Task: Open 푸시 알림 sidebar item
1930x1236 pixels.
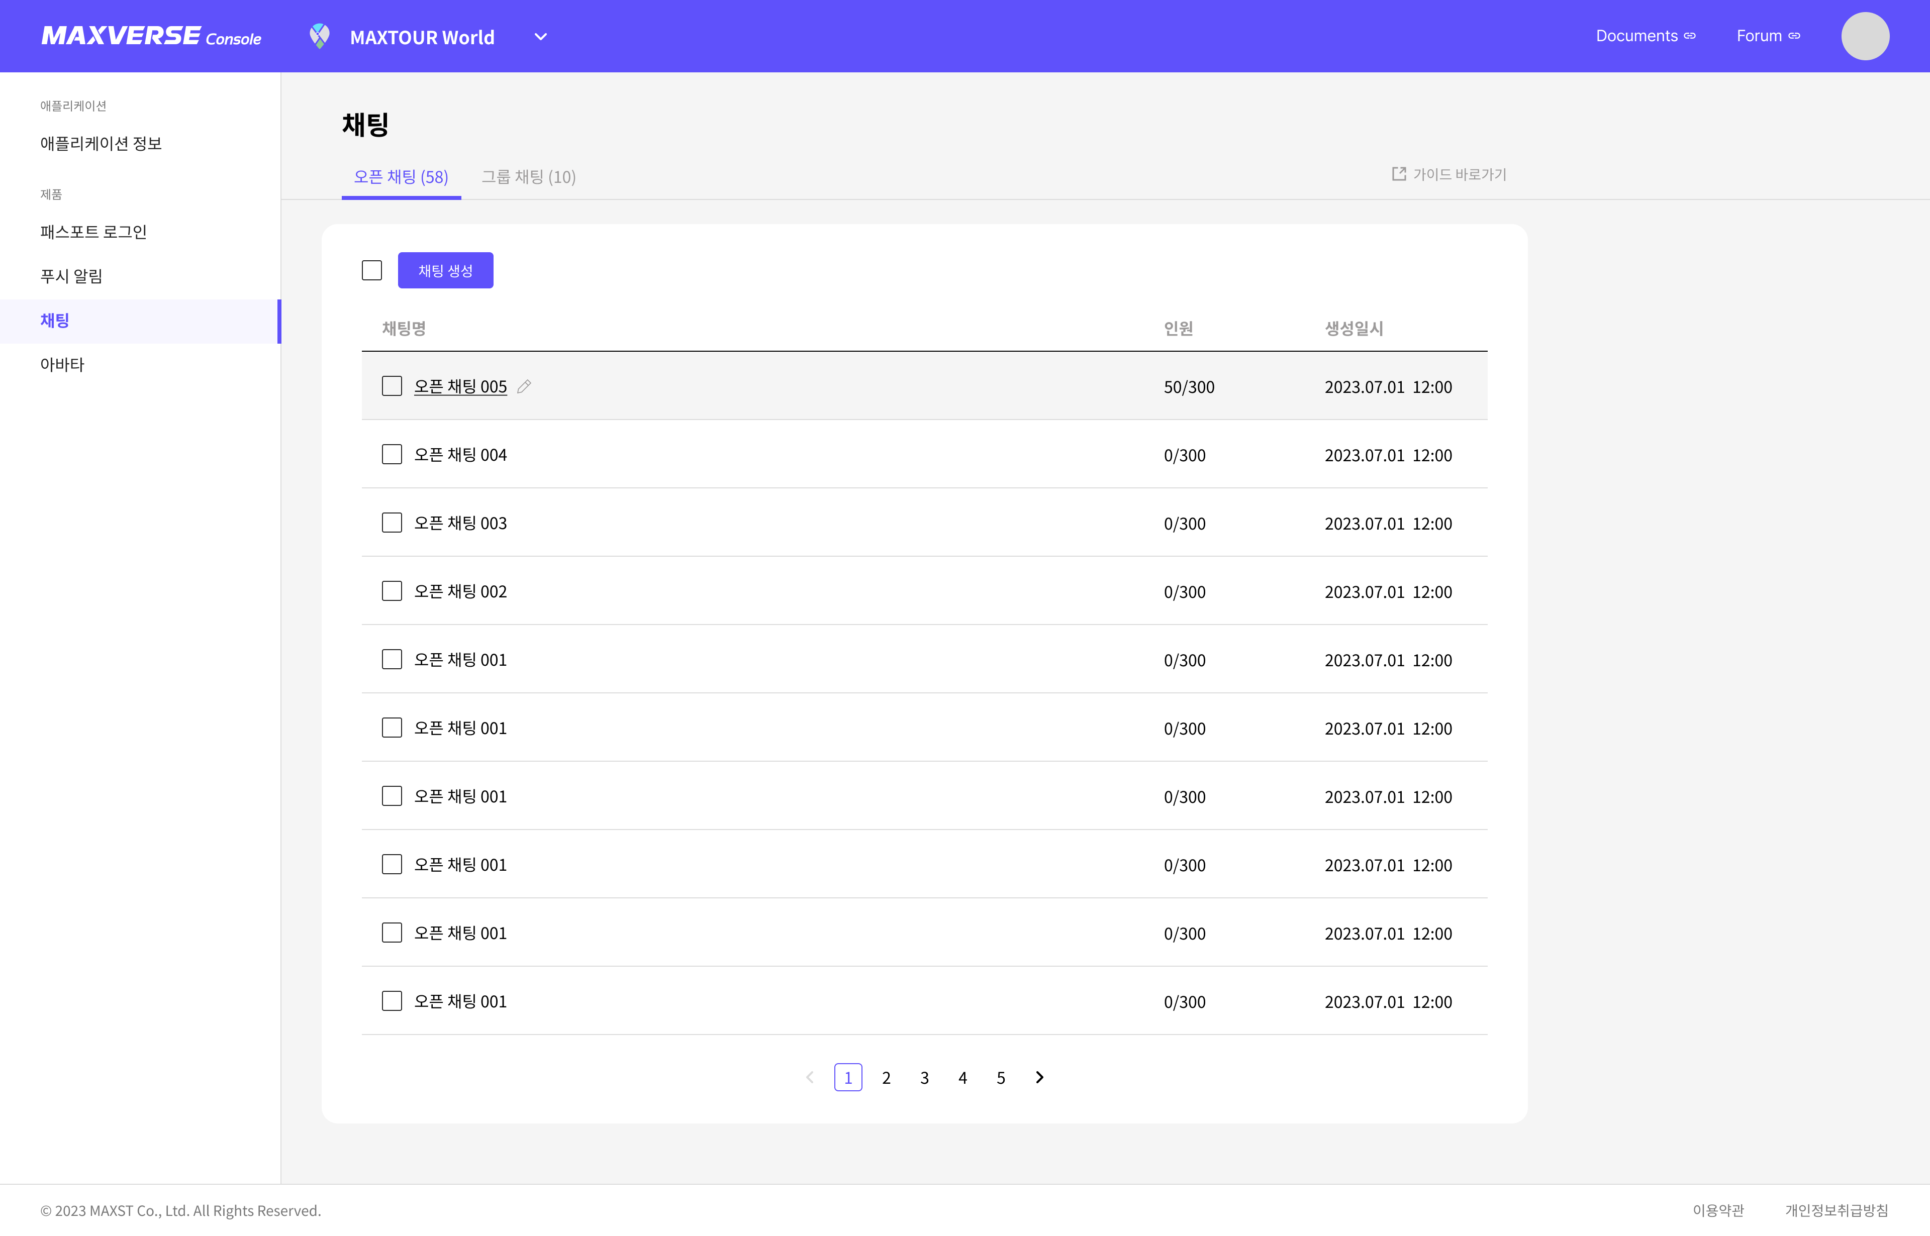Action: (71, 276)
